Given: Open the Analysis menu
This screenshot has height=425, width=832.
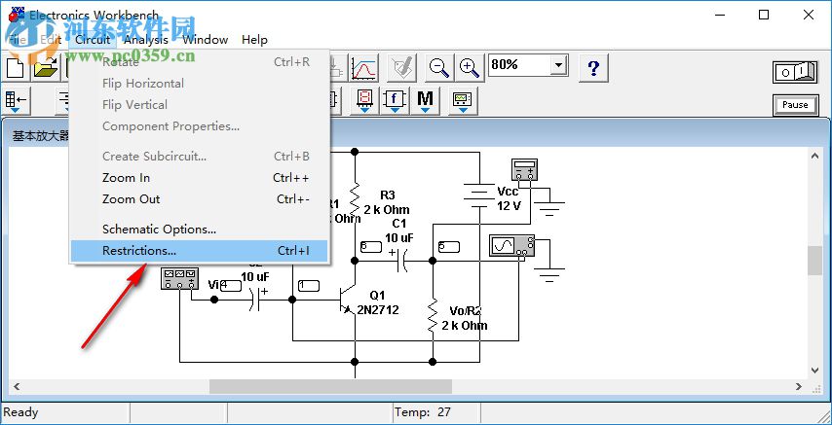Looking at the screenshot, I should (146, 40).
